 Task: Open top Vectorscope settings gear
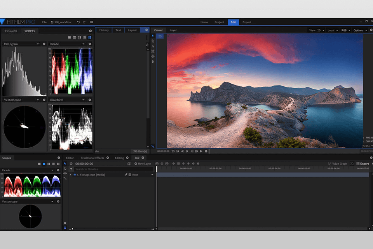(x=44, y=100)
